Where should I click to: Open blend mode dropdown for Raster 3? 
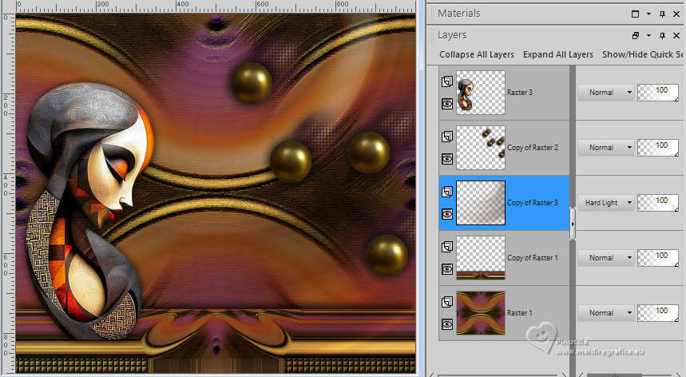pyautogui.click(x=606, y=93)
